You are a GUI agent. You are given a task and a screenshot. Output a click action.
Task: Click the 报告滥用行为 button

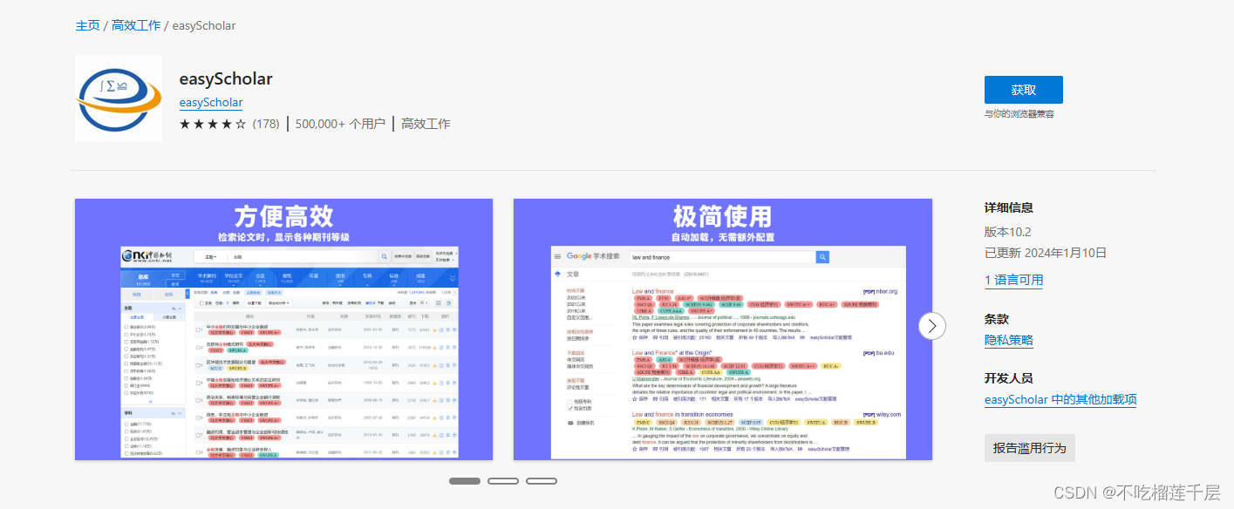point(1030,448)
